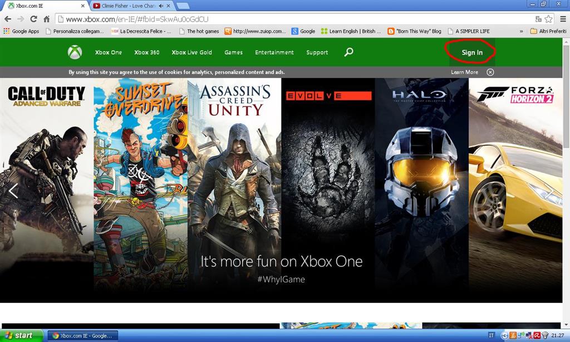Select the Evolve game panel
This screenshot has width=570, height=342.
pos(328,190)
